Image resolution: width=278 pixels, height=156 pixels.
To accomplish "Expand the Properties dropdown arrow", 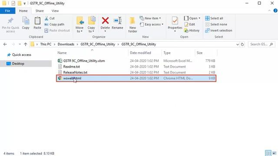I will 175,31.
